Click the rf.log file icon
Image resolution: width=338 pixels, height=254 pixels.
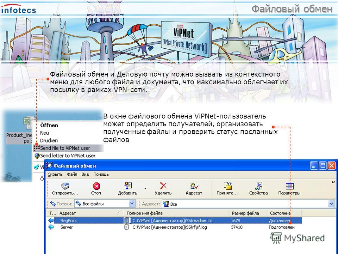pyautogui.click(x=127, y=227)
